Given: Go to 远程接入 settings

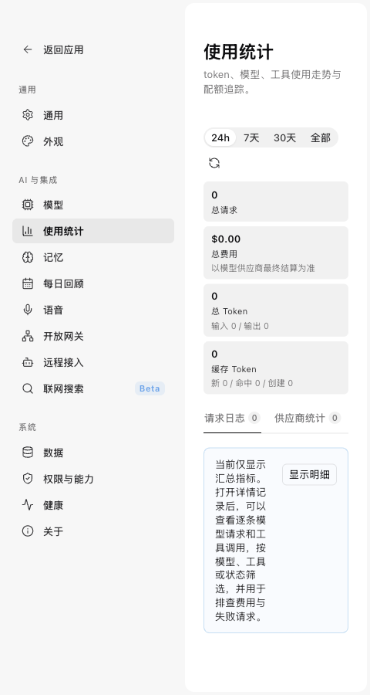Looking at the screenshot, I should coord(93,363).
